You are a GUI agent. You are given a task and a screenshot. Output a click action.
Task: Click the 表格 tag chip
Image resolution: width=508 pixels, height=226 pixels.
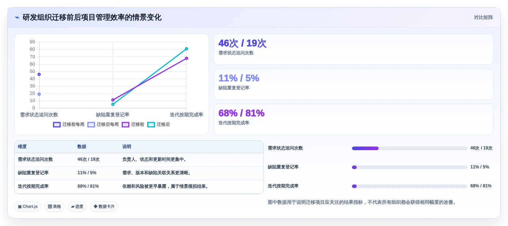(x=54, y=207)
